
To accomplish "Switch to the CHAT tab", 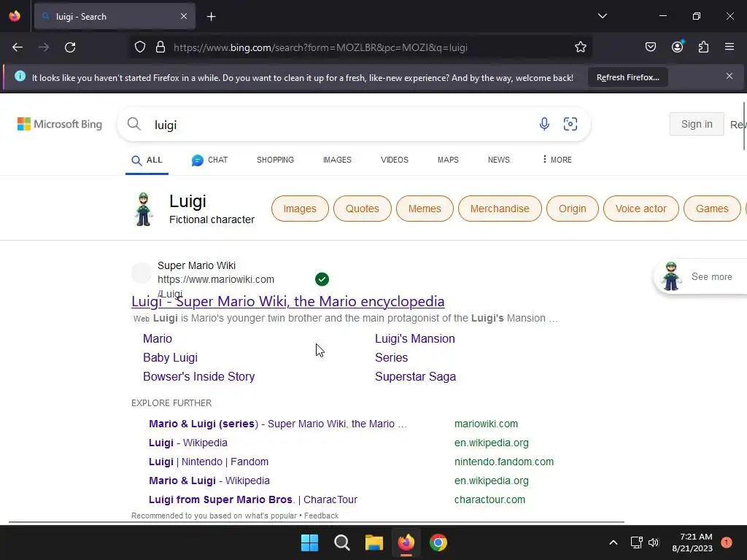I will [209, 160].
